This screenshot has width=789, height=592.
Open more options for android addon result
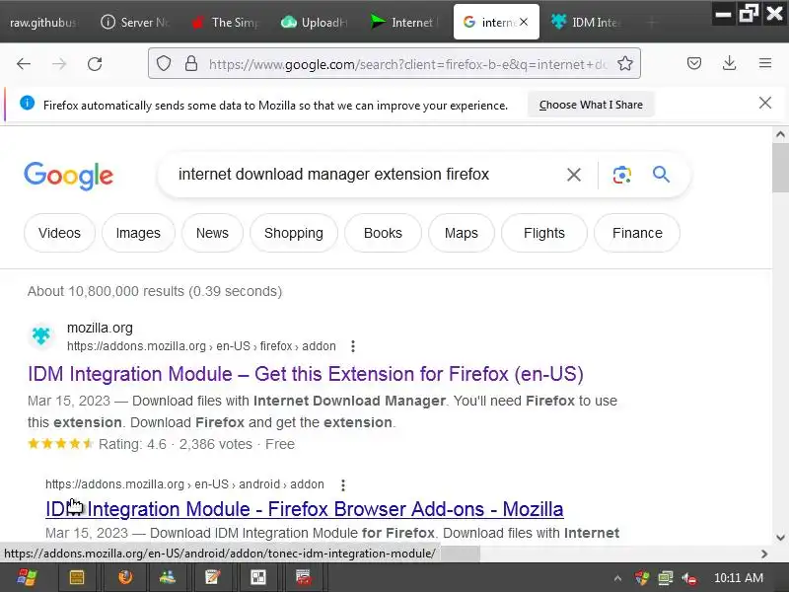[x=342, y=484]
